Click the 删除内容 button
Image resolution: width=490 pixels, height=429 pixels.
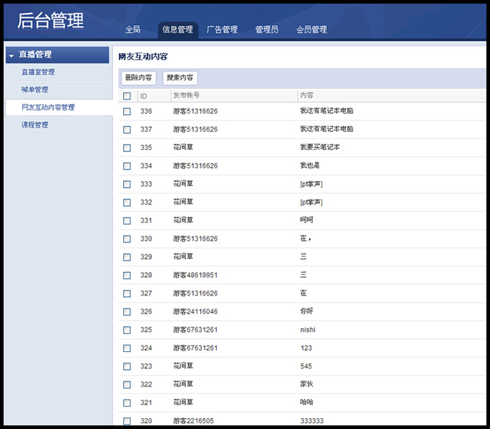[x=138, y=78]
